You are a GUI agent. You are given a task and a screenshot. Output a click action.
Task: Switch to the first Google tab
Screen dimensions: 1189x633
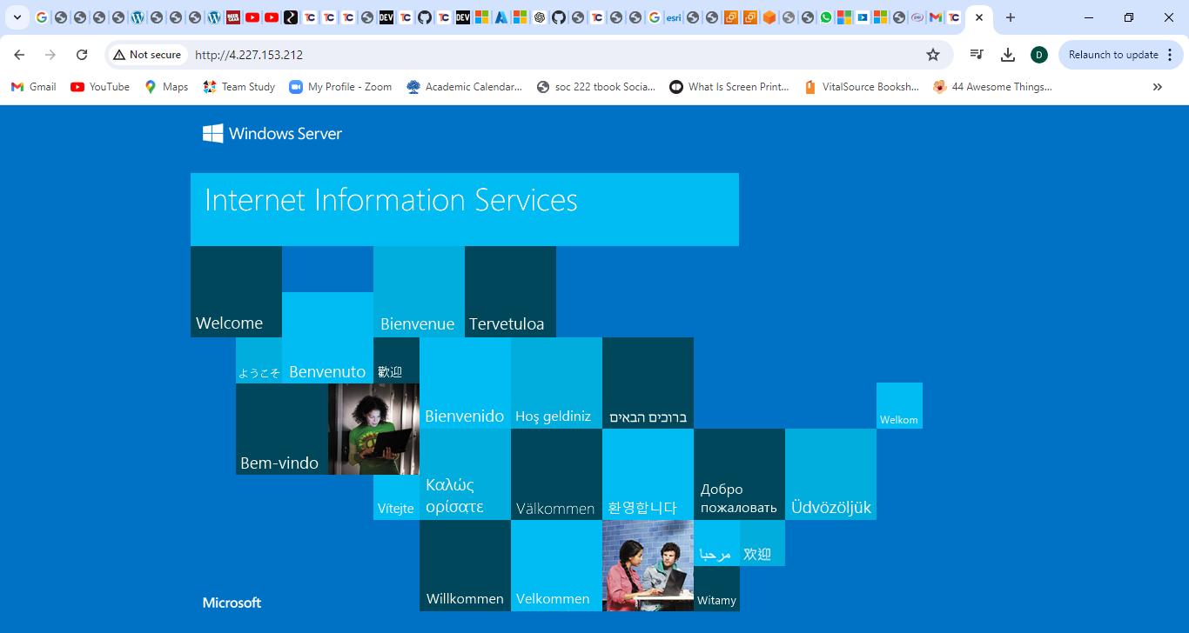(x=41, y=17)
